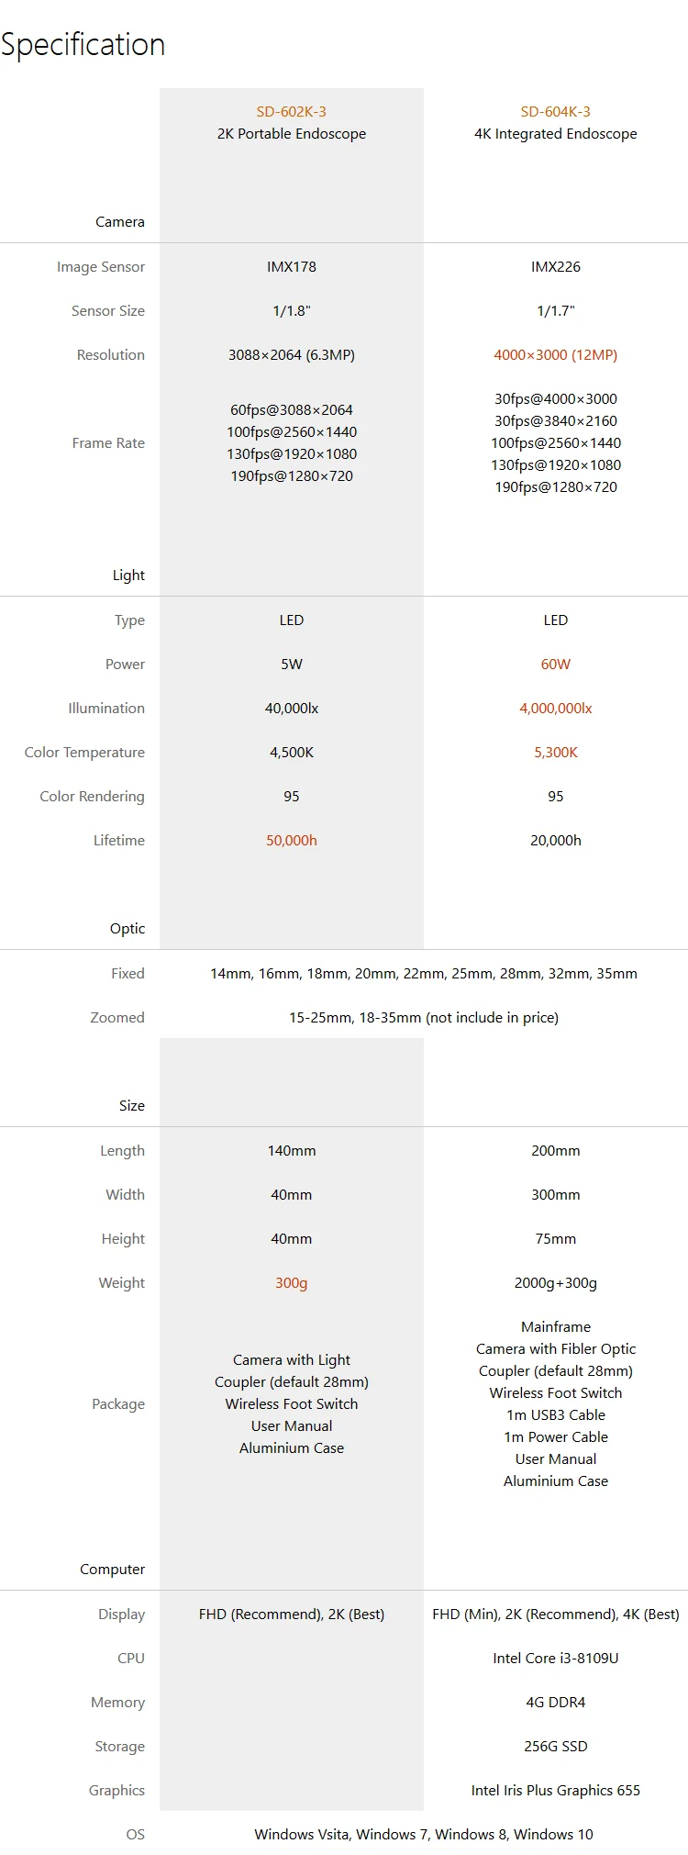Select the 4K Integrated Endoscope subtitle
The height and width of the screenshot is (1855, 688).
tap(555, 134)
